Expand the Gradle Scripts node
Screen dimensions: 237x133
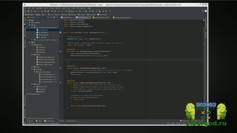[x=27, y=94]
